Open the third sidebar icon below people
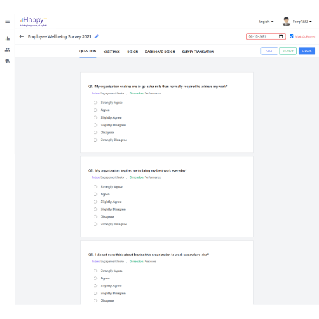This screenshot has height=319, width=319. tap(8, 61)
